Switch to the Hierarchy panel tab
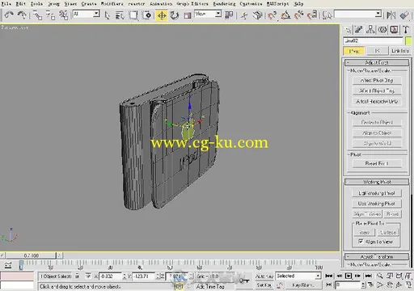The height and width of the screenshot is (291, 414). click(370, 30)
